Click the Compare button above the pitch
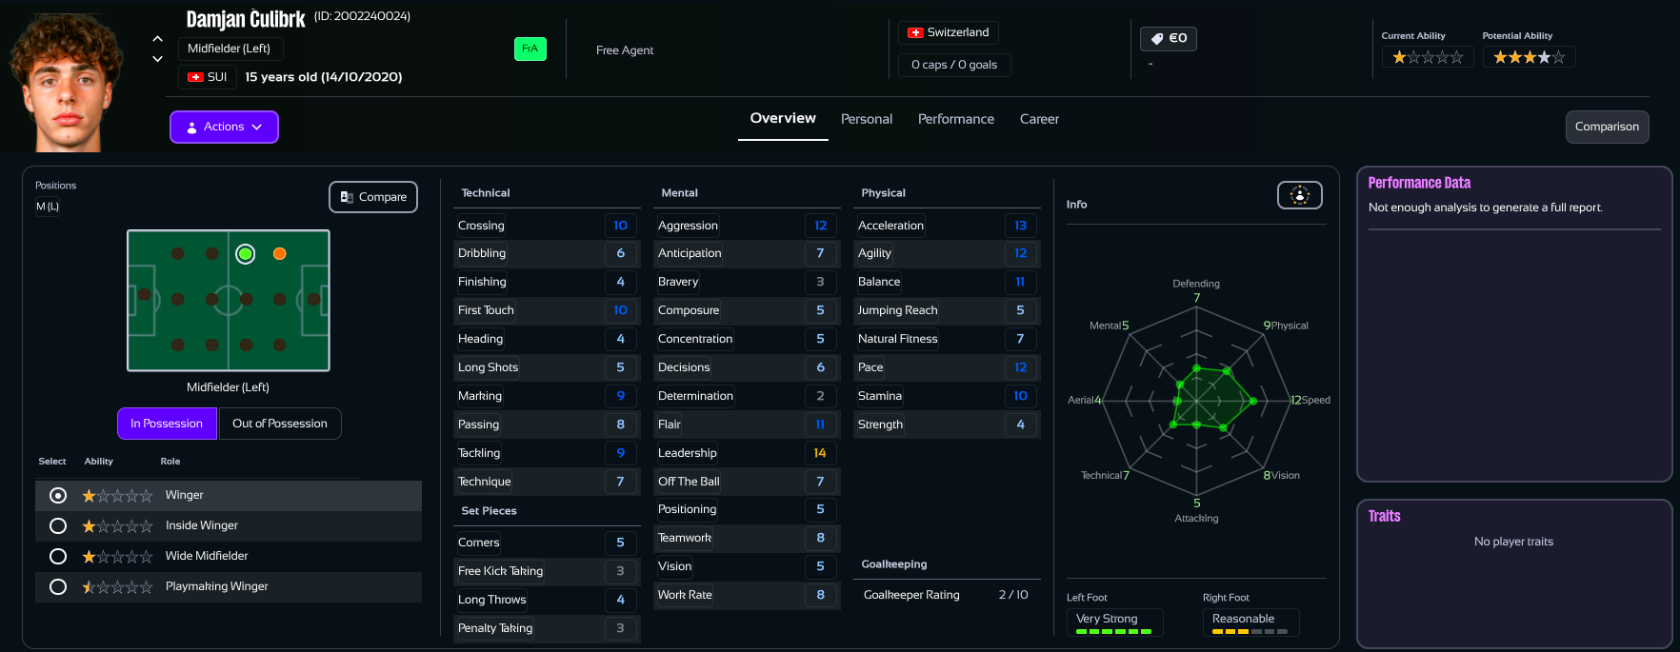This screenshot has width=1680, height=652. [x=373, y=197]
